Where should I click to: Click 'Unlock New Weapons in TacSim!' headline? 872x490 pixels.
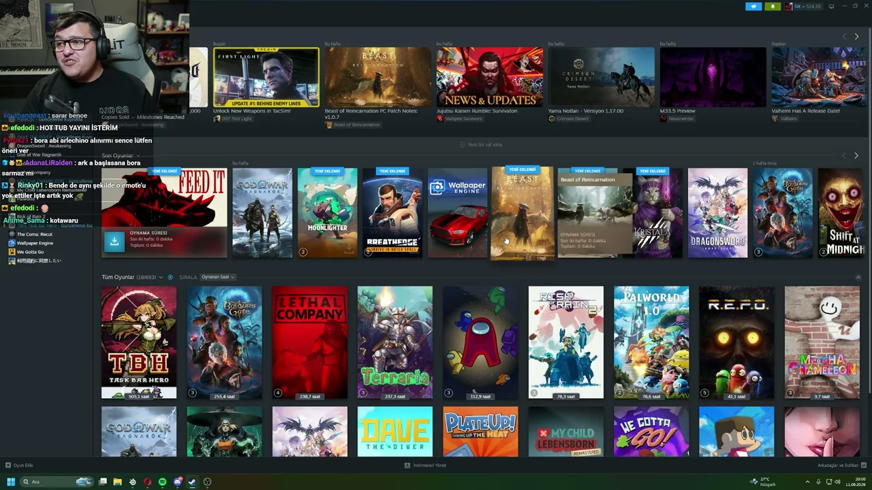(x=252, y=110)
